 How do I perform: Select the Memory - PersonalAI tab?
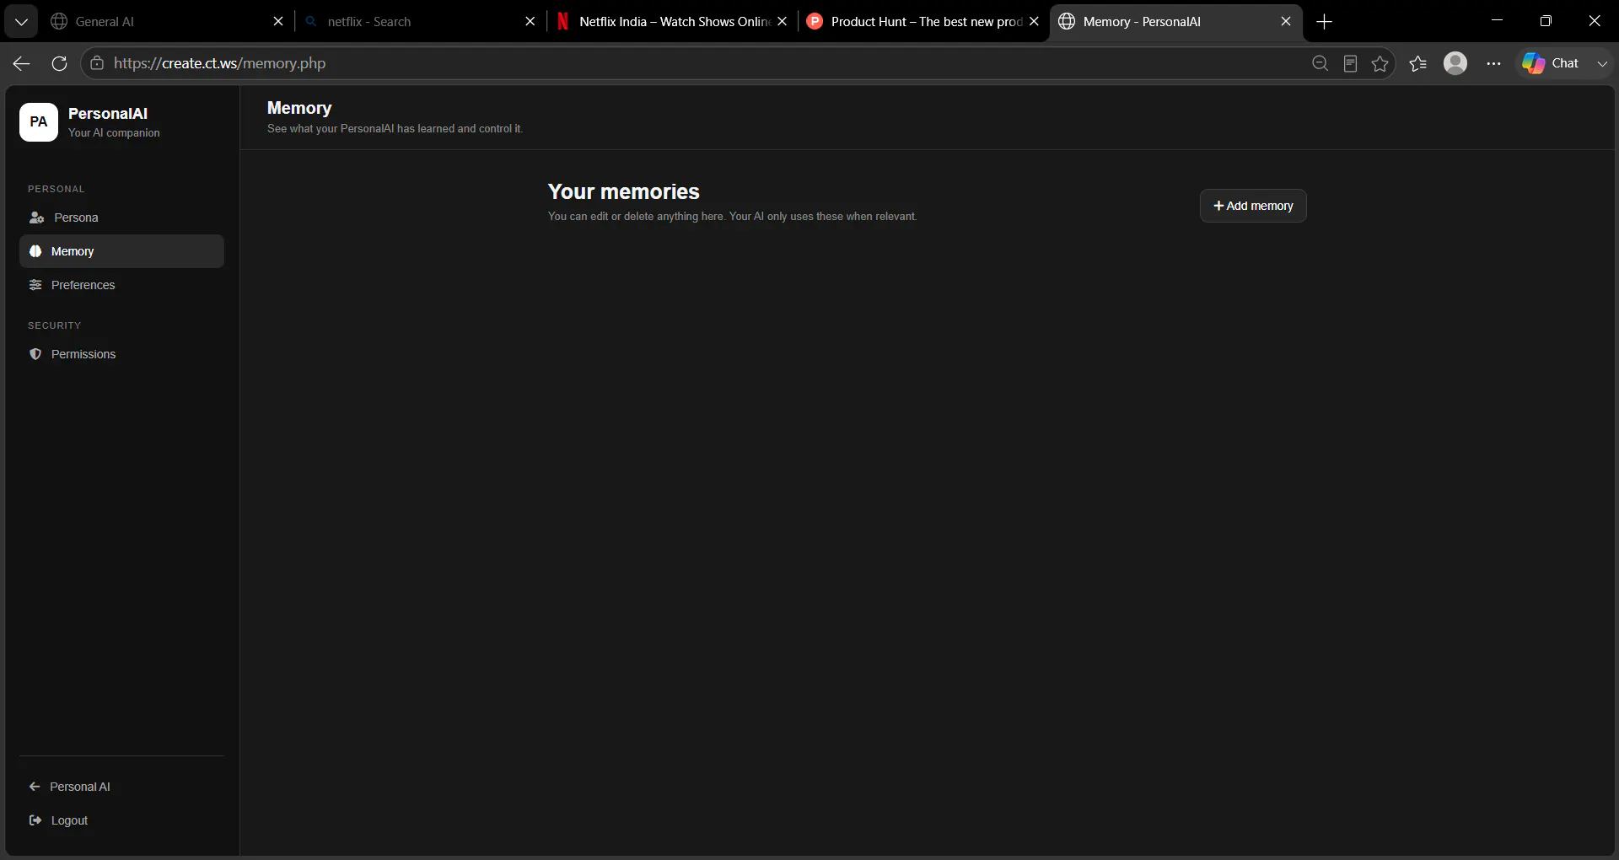[1175, 22]
